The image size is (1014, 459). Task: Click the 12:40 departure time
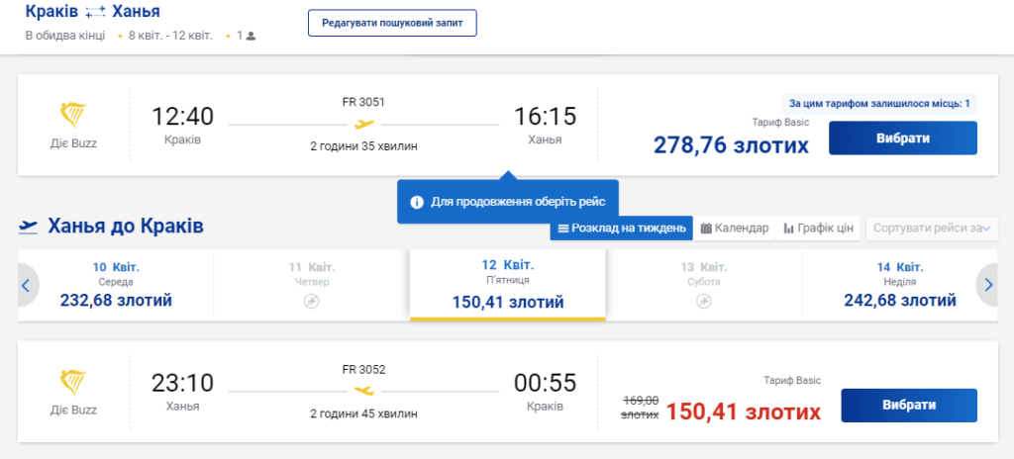click(x=182, y=117)
